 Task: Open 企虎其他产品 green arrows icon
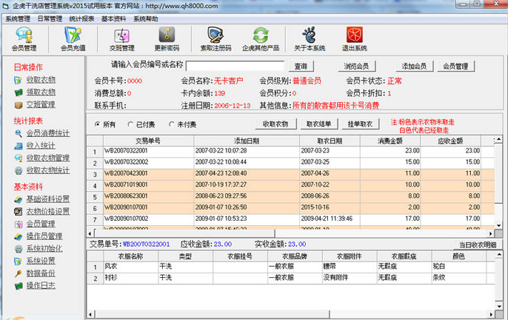[261, 38]
